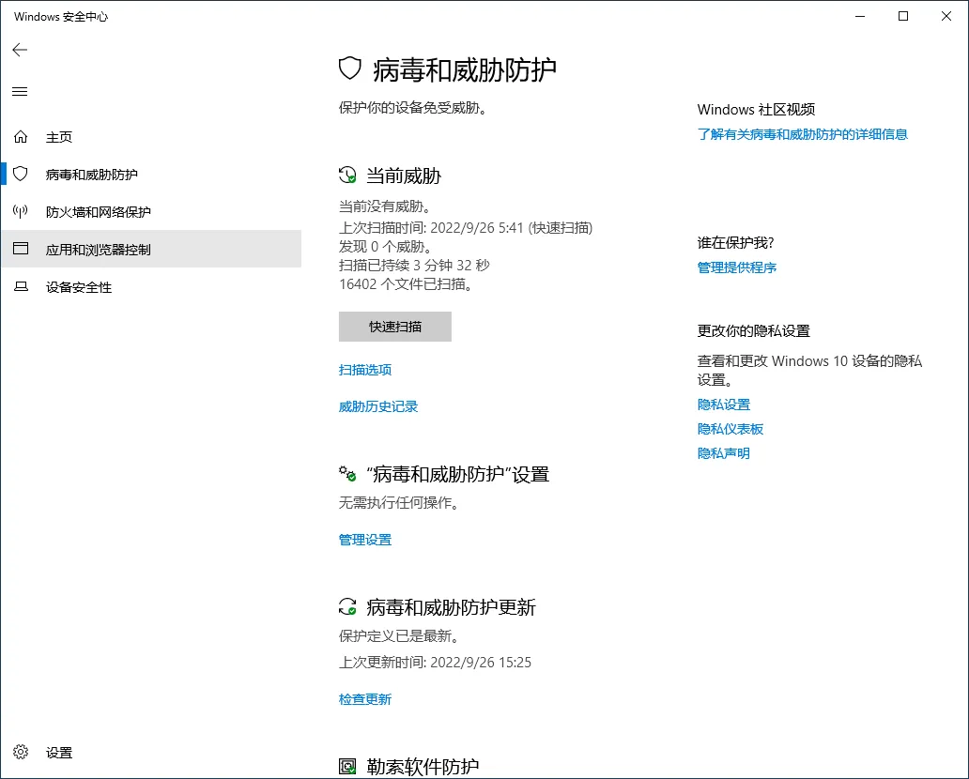Minimize the Windows 安全中心 window
The image size is (969, 779).
pyautogui.click(x=860, y=16)
